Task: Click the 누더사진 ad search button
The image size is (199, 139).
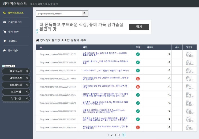Action: [x=16, y=99]
